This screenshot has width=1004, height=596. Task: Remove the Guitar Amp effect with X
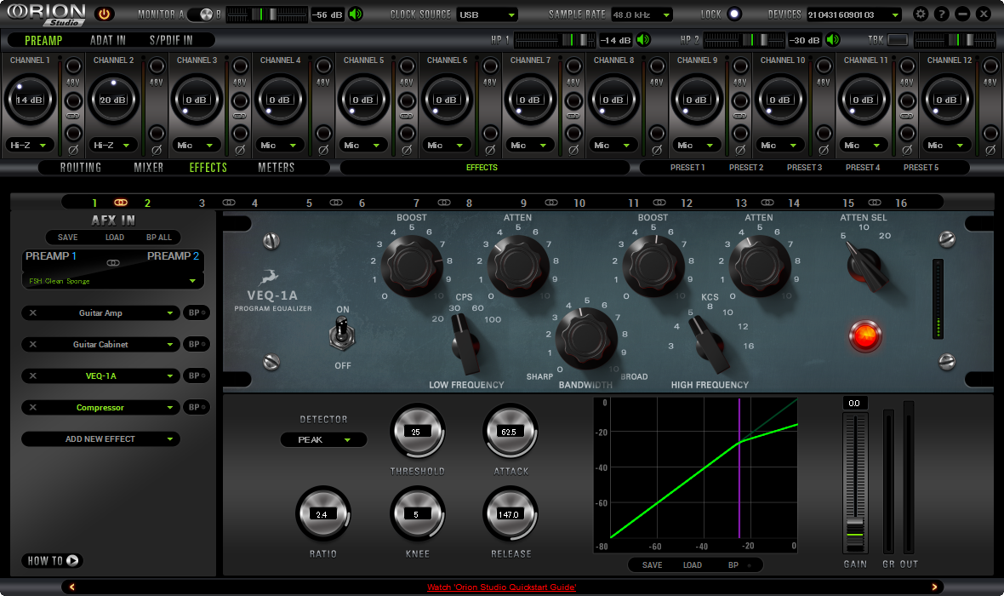[33, 313]
